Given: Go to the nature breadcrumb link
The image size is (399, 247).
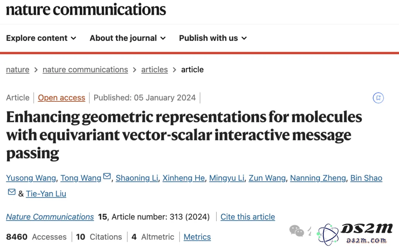Looking at the screenshot, I should [x=18, y=70].
